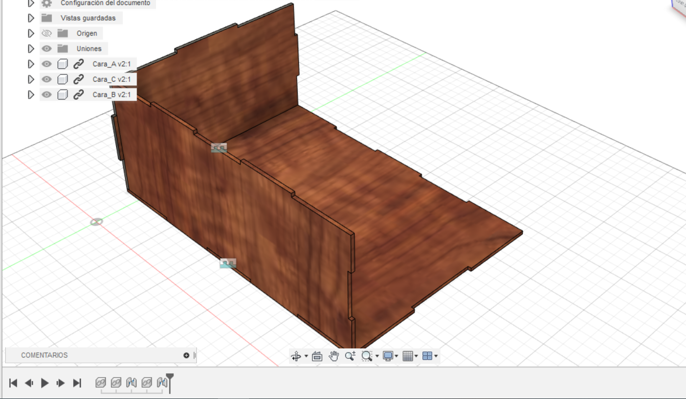The image size is (686, 399).
Task: Activate the Zoom tool
Action: (350, 356)
